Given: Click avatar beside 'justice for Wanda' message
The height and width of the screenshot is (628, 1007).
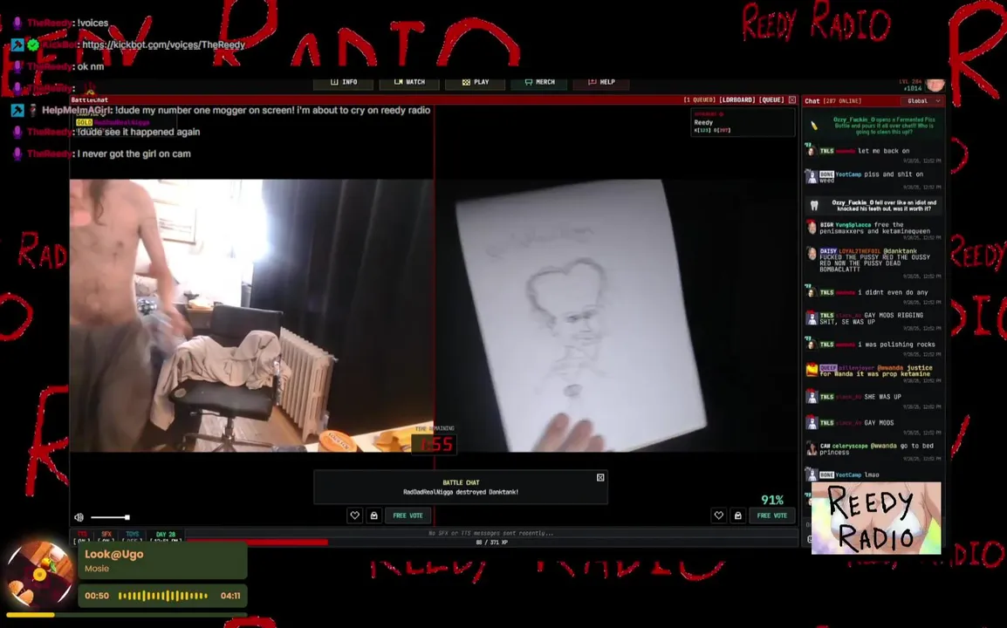Looking at the screenshot, I should click(812, 371).
